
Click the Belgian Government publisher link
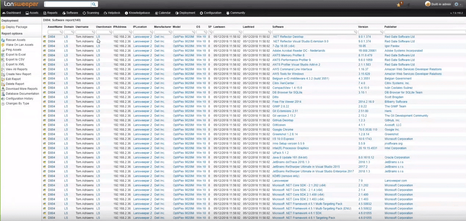click(x=398, y=78)
